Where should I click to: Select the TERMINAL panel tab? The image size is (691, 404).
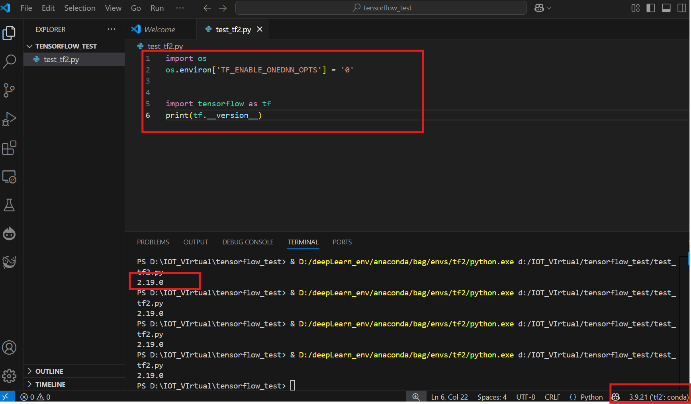[303, 242]
